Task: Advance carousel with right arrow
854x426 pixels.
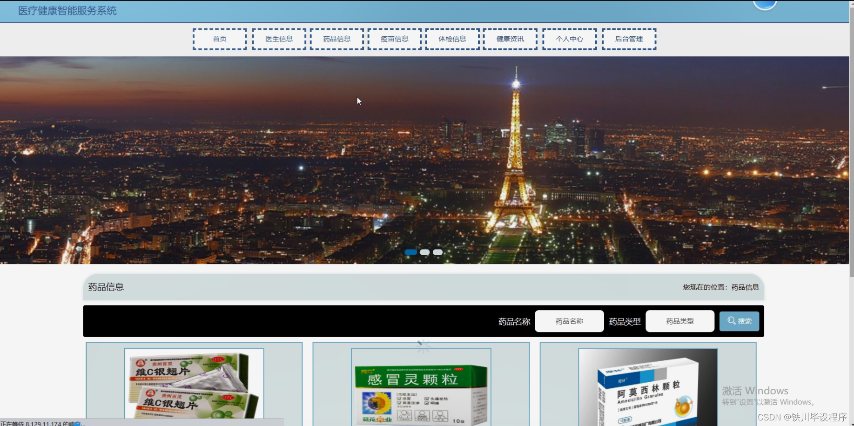Action: click(833, 160)
